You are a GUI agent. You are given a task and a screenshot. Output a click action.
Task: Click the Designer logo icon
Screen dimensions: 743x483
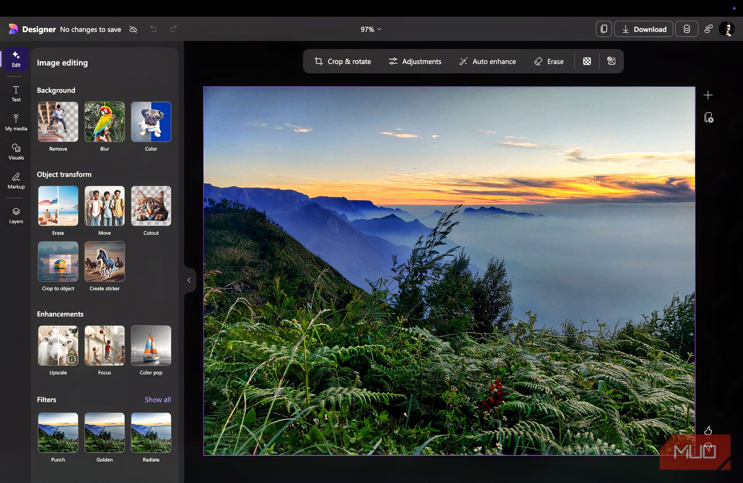click(x=13, y=29)
